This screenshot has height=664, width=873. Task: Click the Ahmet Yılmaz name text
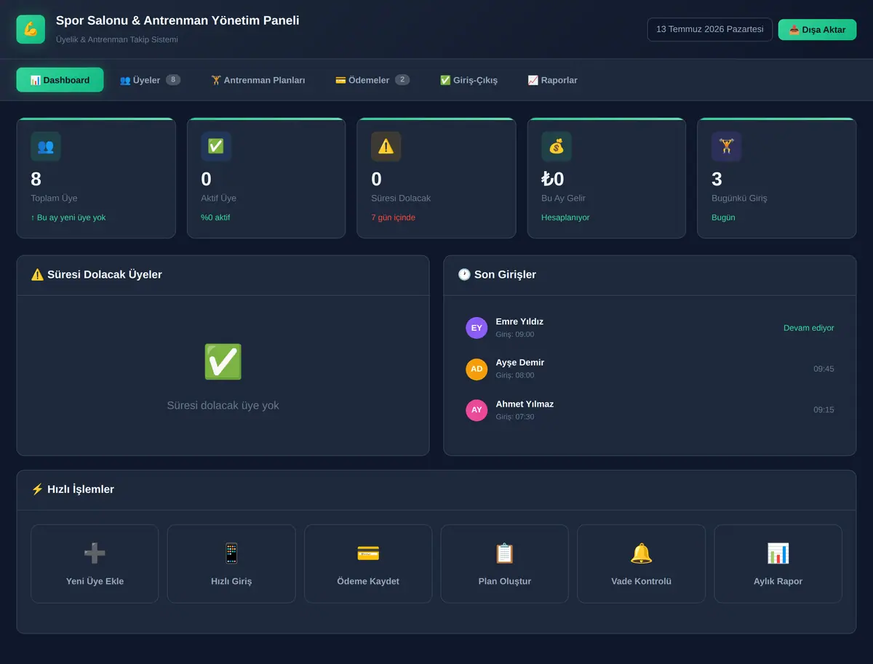click(x=525, y=404)
